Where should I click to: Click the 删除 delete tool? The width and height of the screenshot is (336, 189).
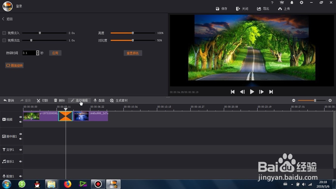coord(59,101)
